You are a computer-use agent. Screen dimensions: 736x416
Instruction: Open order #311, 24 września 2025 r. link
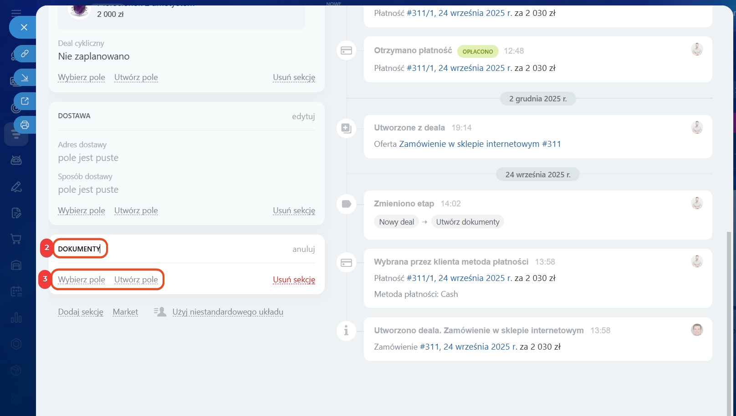click(x=468, y=347)
